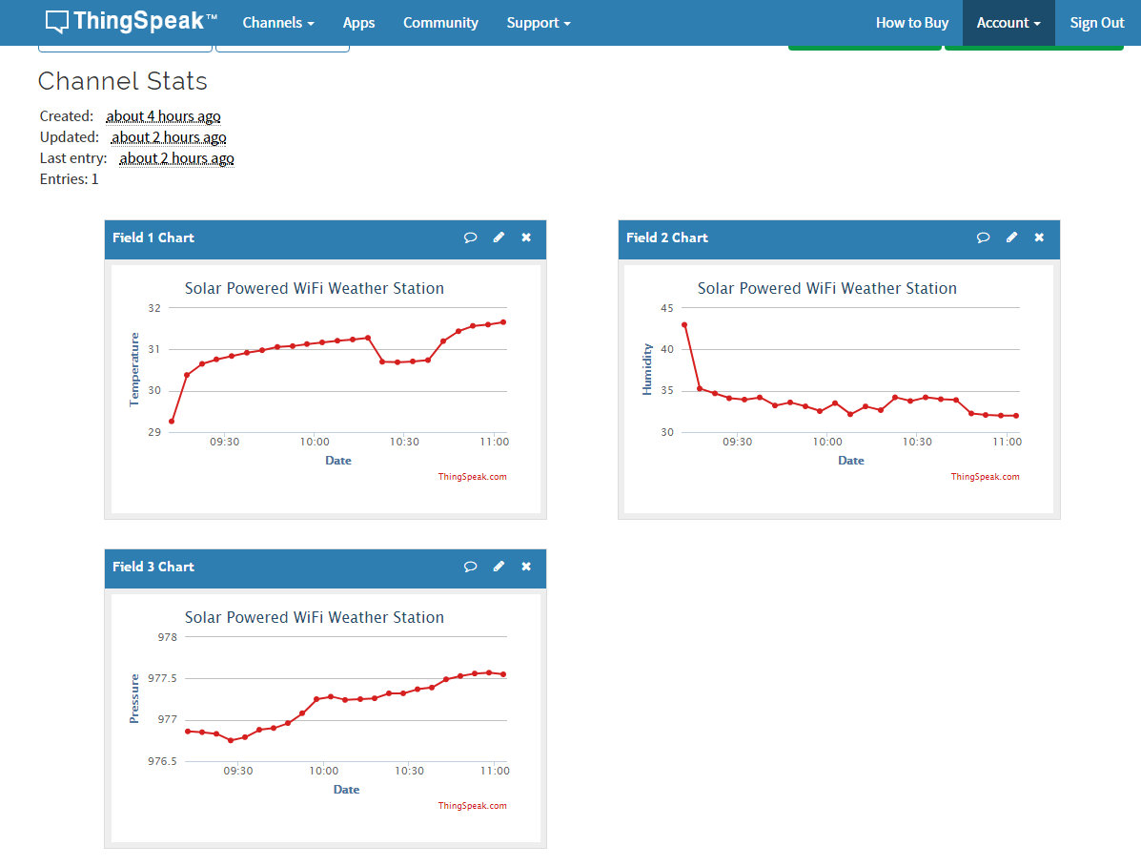Open comments on Field 1 Chart
1141x867 pixels.
pyautogui.click(x=470, y=237)
